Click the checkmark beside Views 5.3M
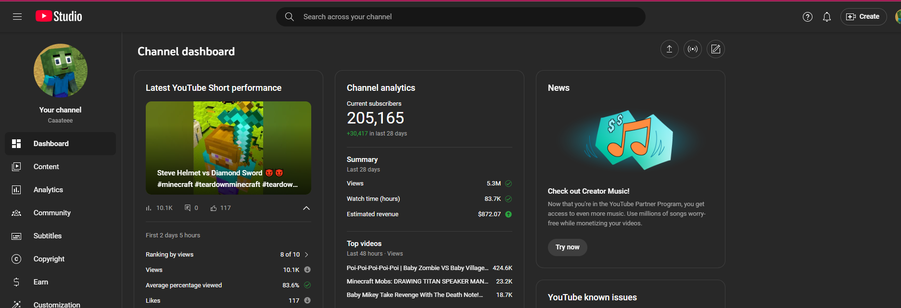901x308 pixels. click(508, 184)
